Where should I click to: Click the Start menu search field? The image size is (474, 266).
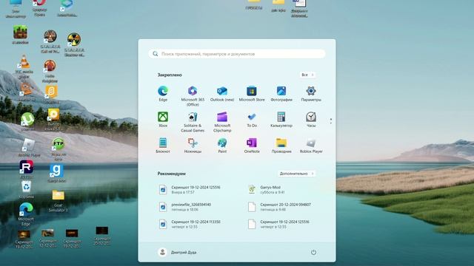[237, 54]
